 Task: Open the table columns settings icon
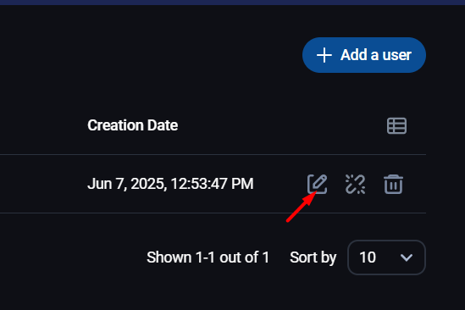click(x=396, y=126)
